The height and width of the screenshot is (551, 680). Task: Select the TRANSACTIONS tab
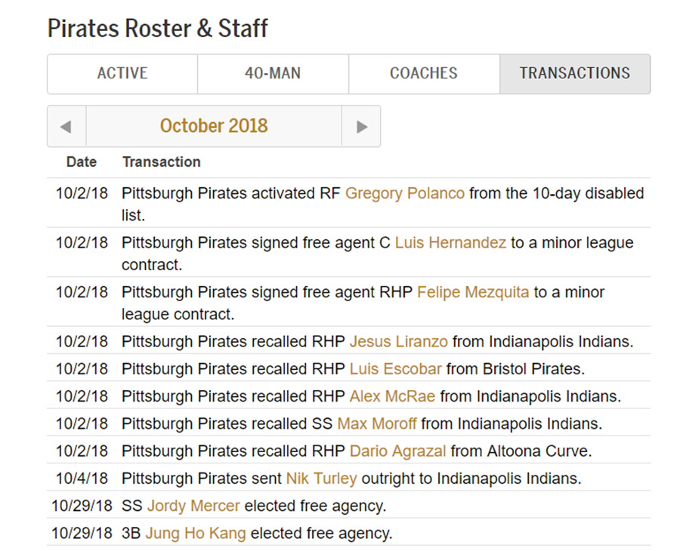pos(575,74)
